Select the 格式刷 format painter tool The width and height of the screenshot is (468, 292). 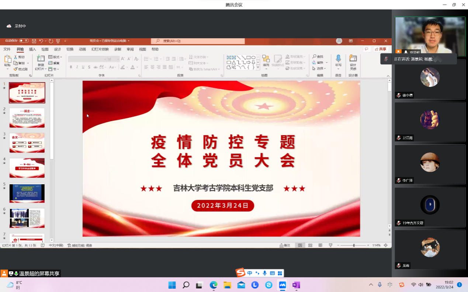21,69
